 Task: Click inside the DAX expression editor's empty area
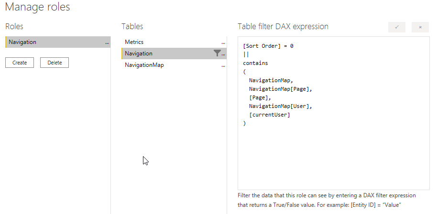[x=333, y=158]
